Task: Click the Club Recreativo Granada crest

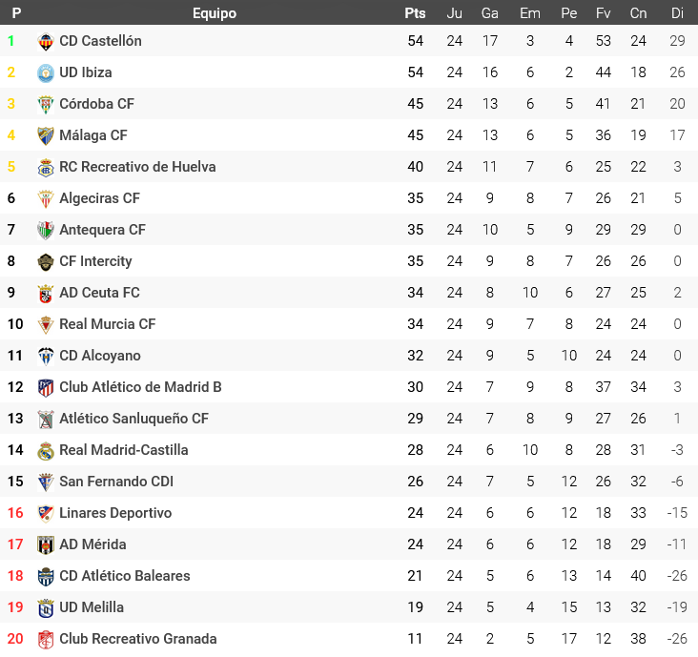Action: 46,639
